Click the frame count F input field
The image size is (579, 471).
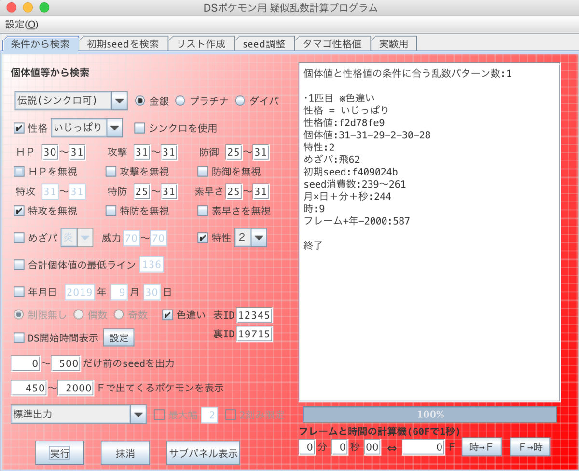click(x=424, y=447)
